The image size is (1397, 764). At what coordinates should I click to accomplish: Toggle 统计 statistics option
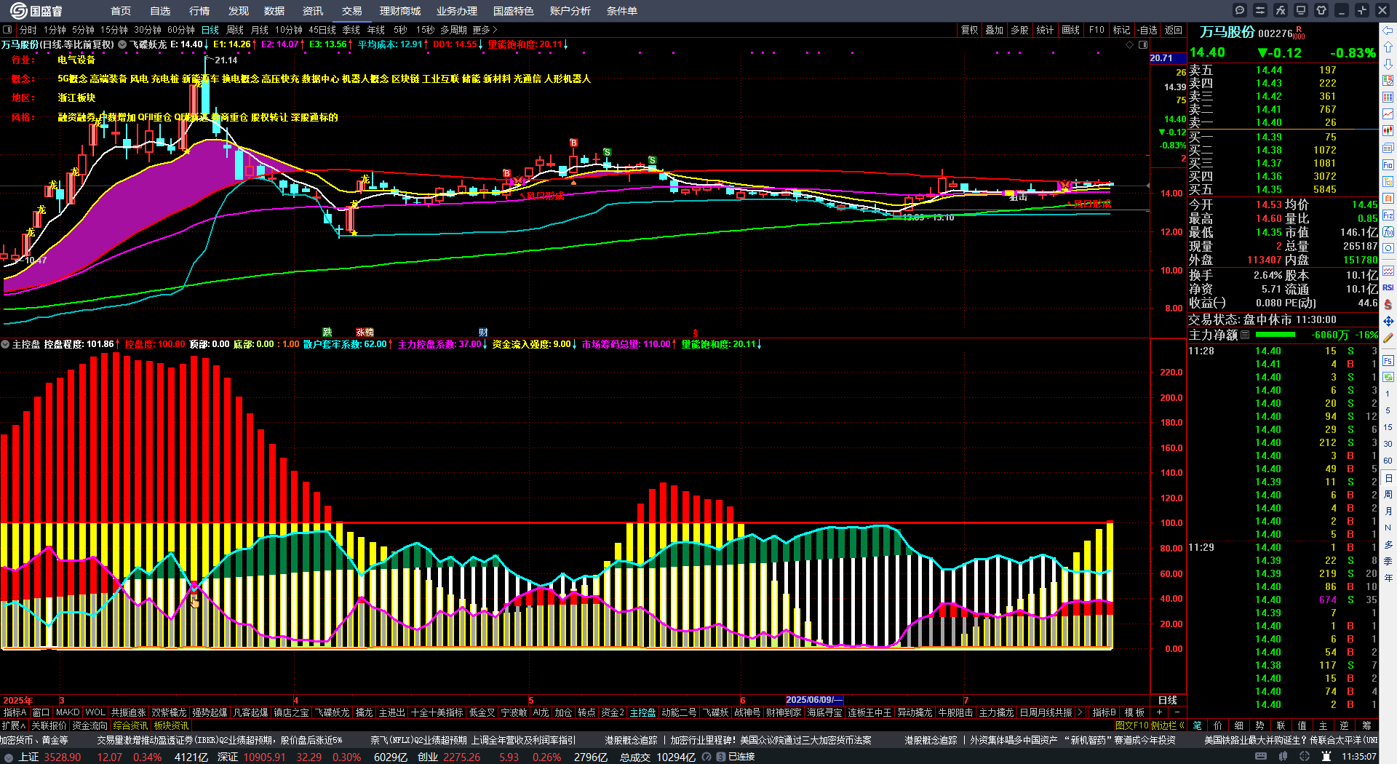pos(1045,30)
